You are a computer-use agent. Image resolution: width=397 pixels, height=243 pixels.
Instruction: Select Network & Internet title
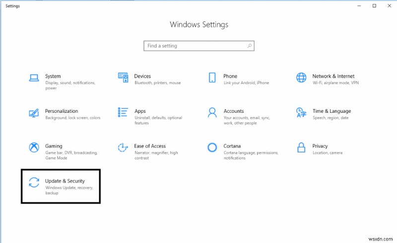[x=333, y=76]
